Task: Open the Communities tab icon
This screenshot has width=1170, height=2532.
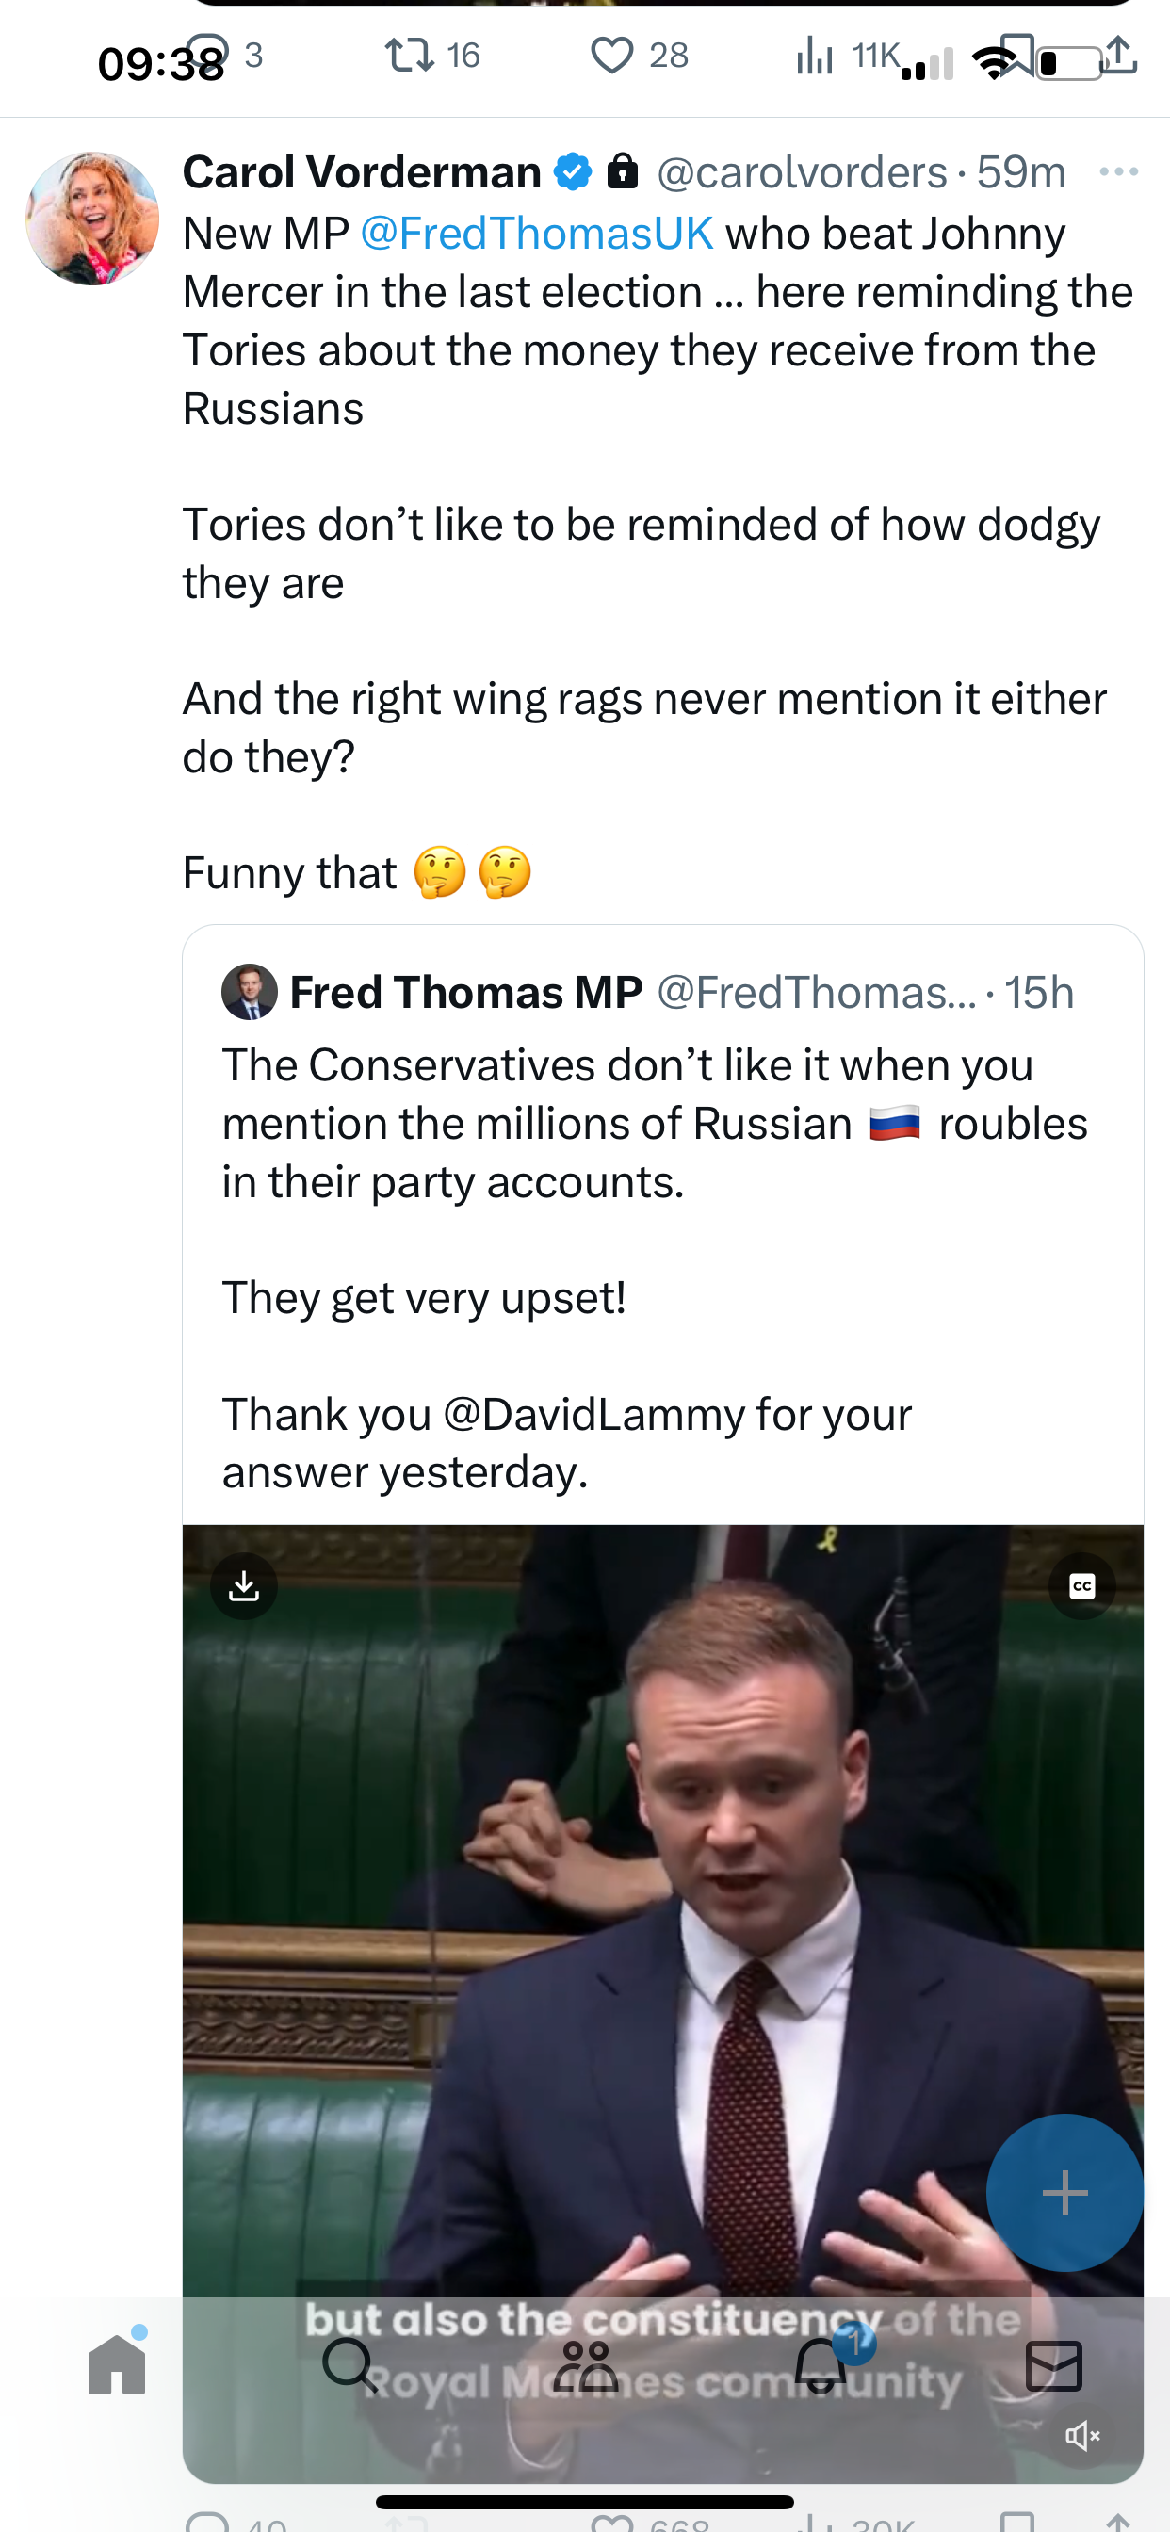Action: point(585,2365)
